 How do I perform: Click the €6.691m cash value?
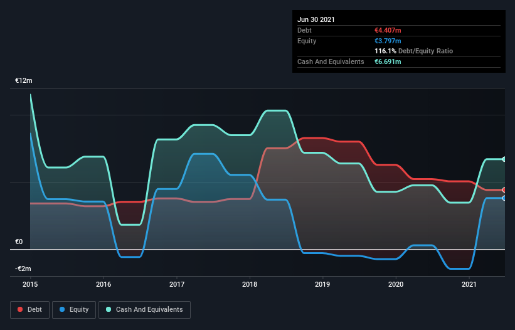388,61
